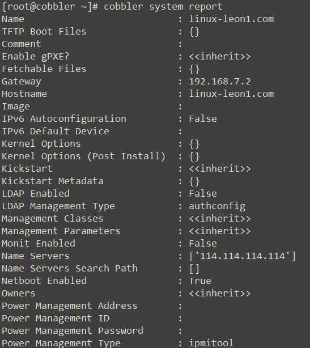310x348 pixels.
Task: Click the root@cobbler shell prompt
Action: pyautogui.click(x=50, y=7)
